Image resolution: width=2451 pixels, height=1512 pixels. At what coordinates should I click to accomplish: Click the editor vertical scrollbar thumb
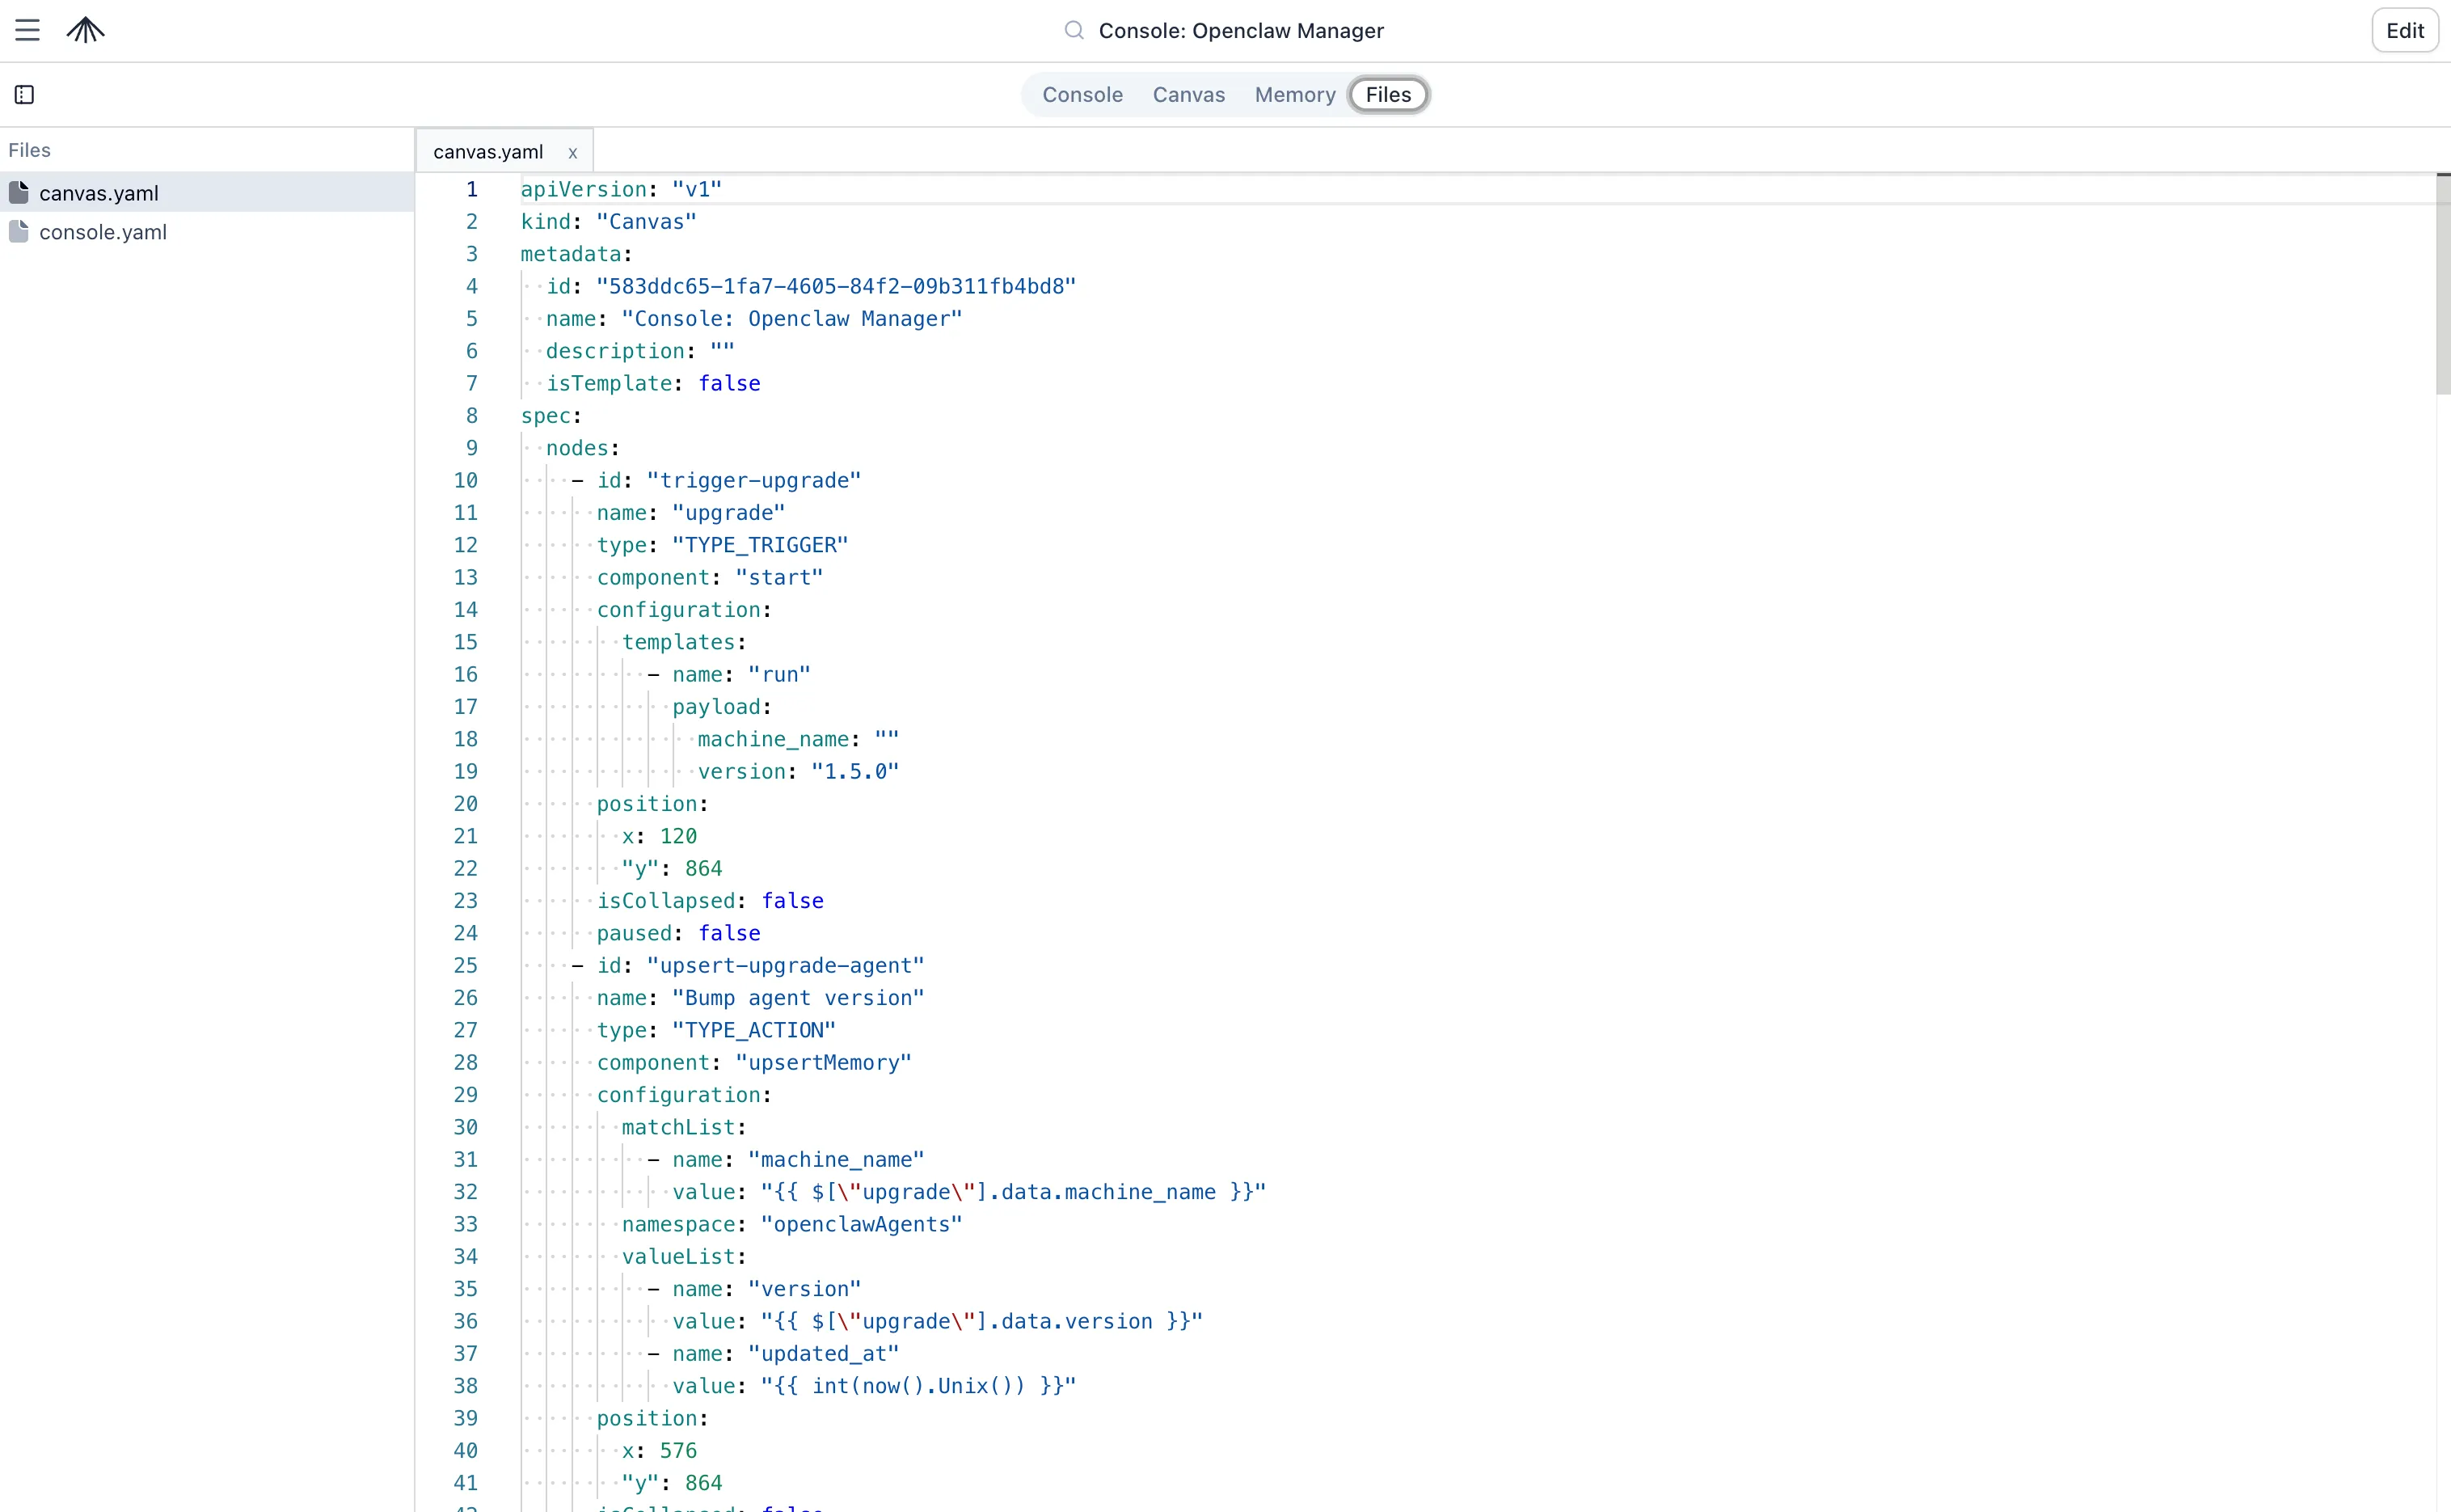pos(2443,285)
